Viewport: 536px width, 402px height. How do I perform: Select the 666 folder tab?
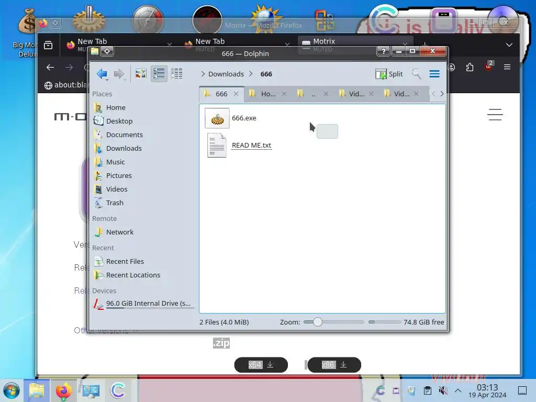(x=221, y=94)
